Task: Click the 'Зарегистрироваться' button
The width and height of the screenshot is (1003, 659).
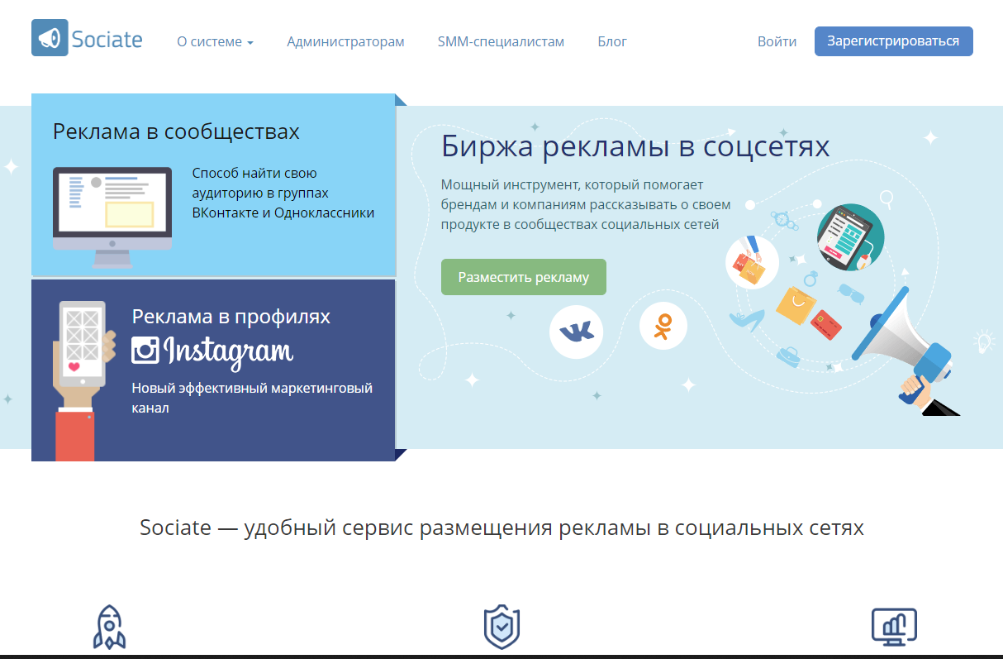Action: pyautogui.click(x=893, y=41)
